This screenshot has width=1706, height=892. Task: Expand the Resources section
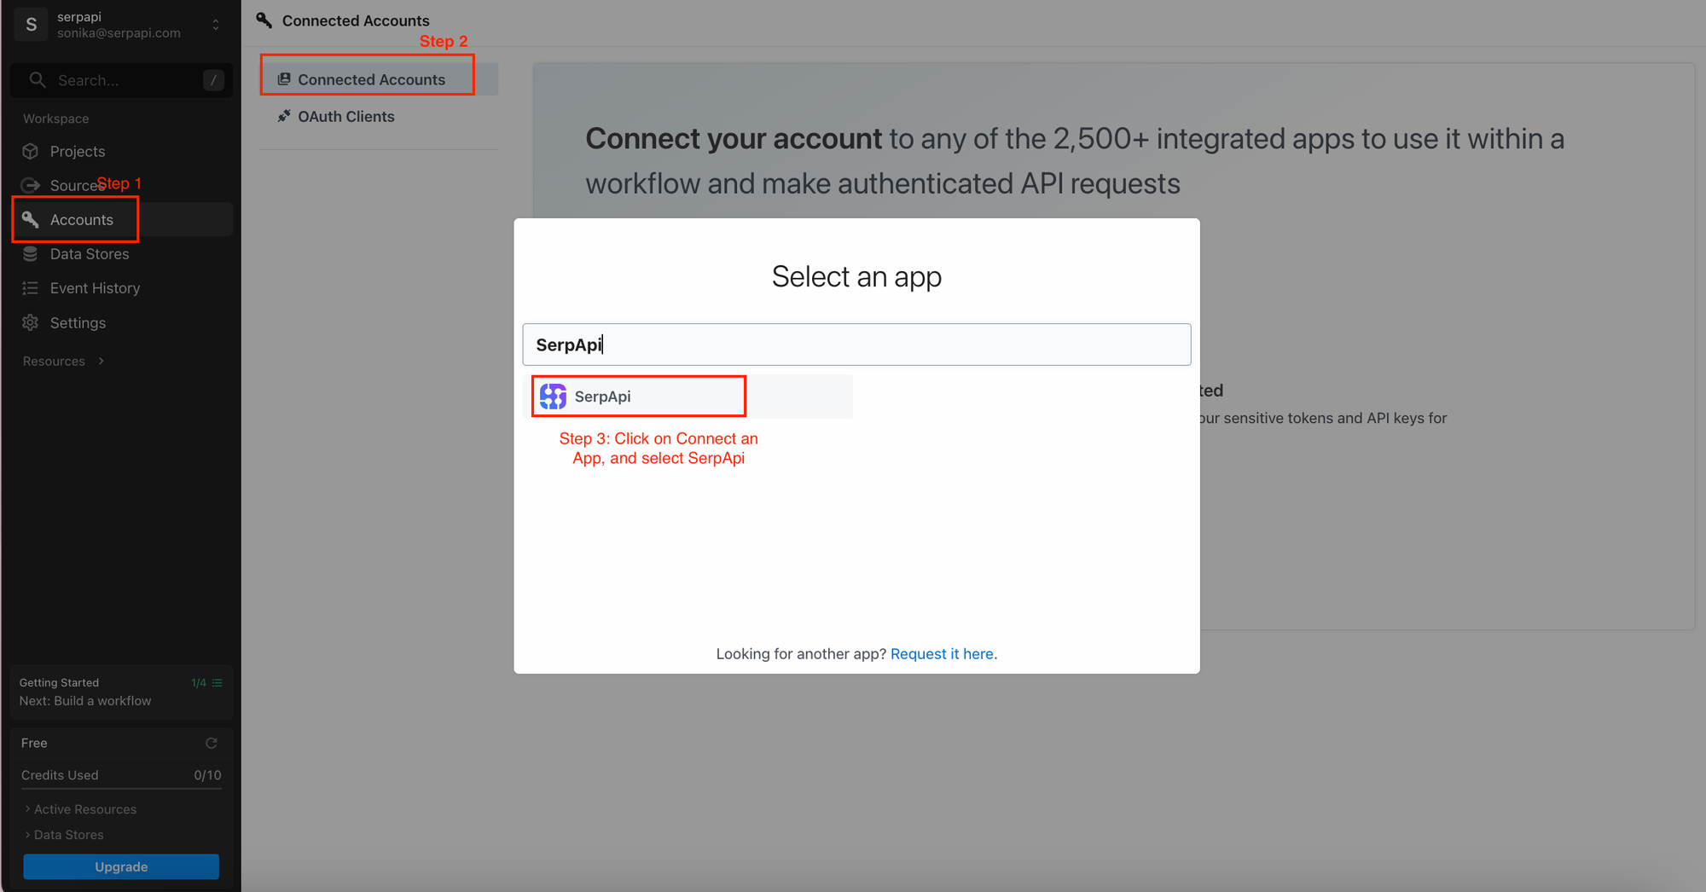64,361
